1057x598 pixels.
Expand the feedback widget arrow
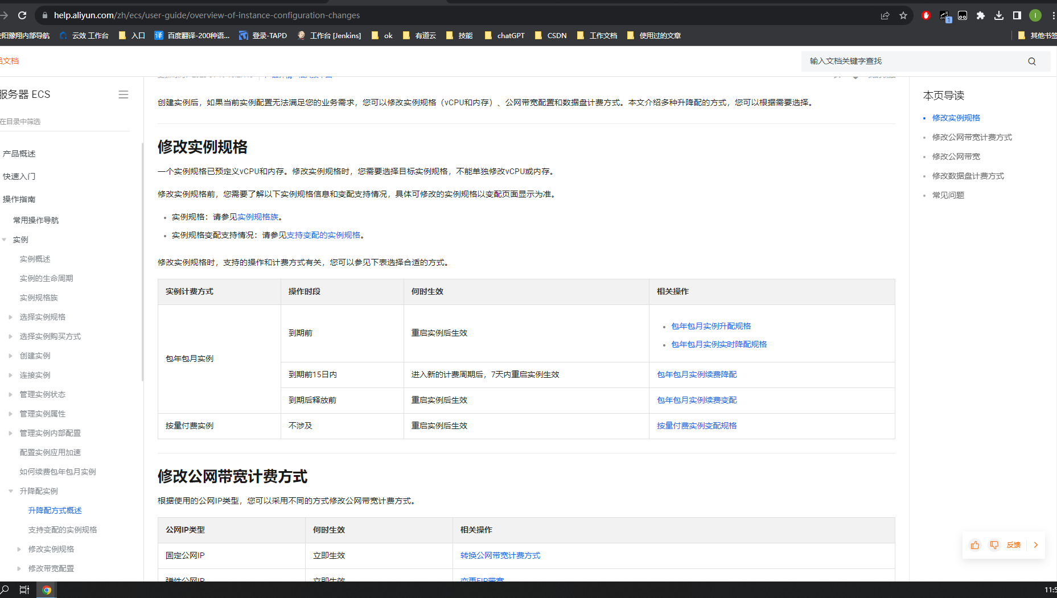1036,545
